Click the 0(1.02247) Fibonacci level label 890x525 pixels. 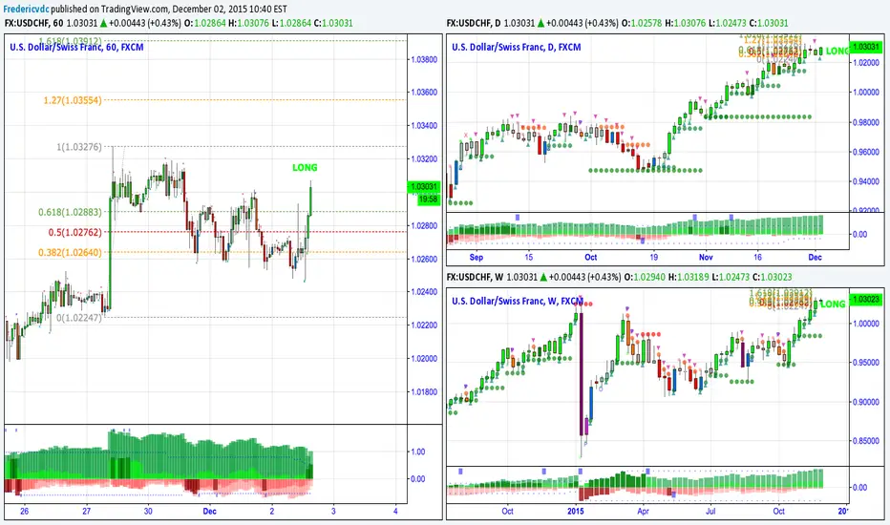click(x=79, y=318)
